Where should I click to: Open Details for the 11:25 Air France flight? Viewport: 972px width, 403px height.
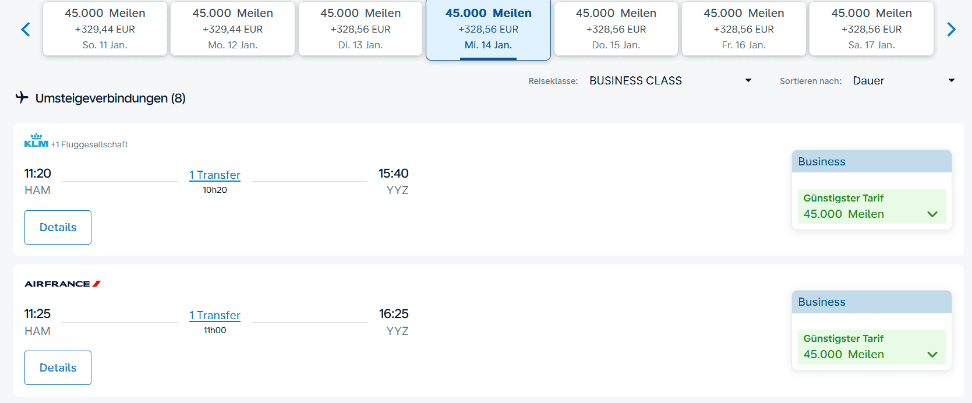point(58,367)
